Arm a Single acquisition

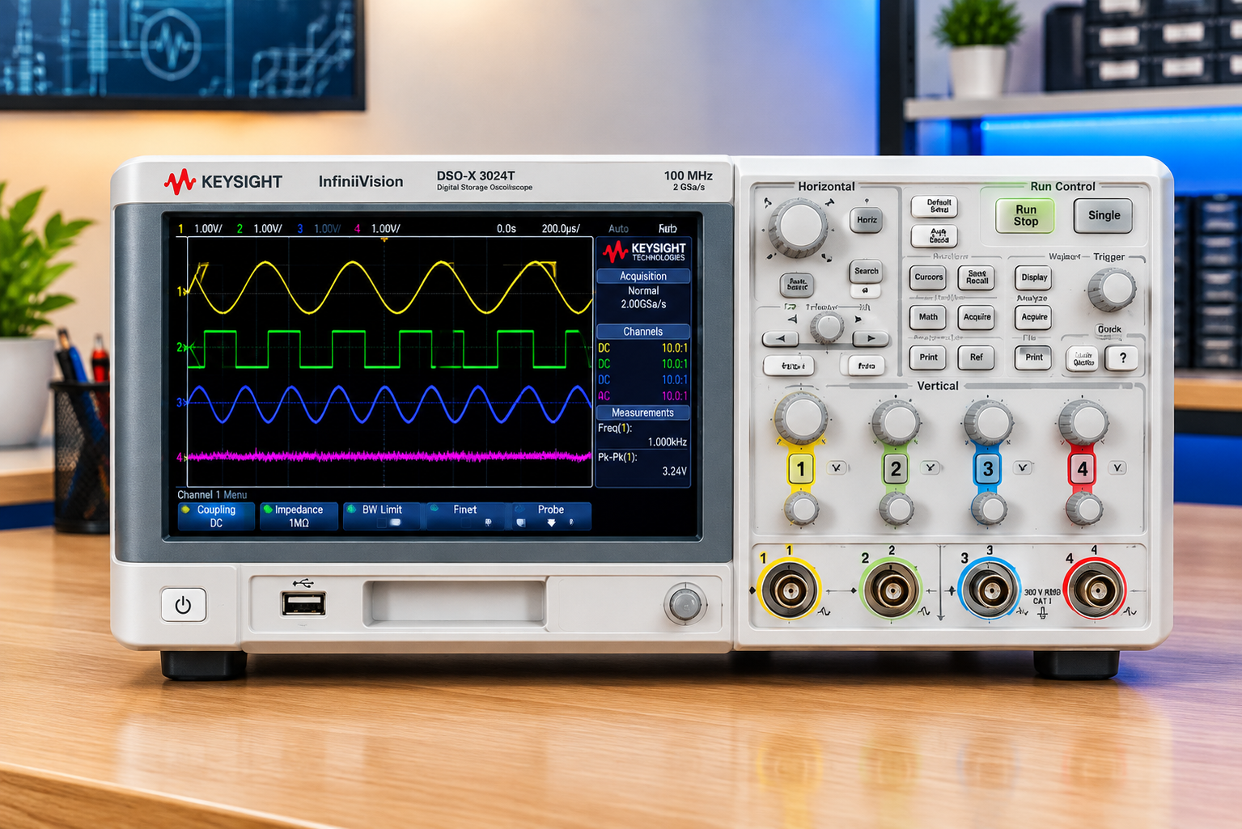1104,215
